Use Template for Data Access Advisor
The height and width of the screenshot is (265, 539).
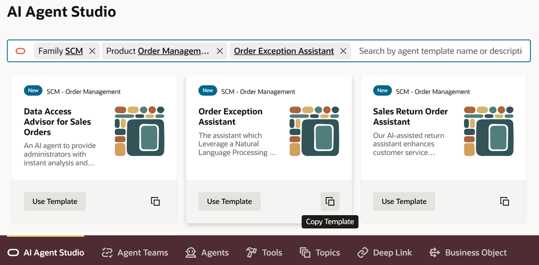[x=55, y=201]
